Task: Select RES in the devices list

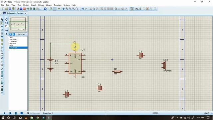Action: point(18,46)
